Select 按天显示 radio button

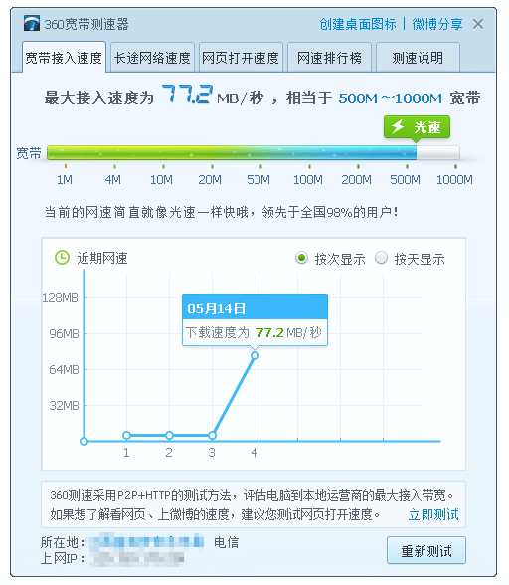(x=381, y=258)
